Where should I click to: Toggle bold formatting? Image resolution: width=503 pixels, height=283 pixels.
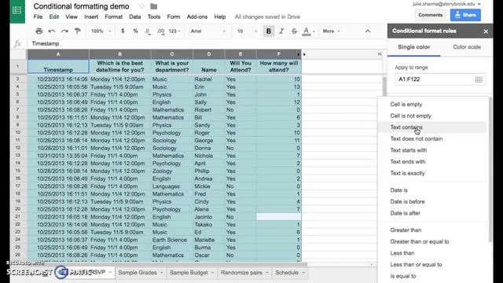(x=269, y=31)
